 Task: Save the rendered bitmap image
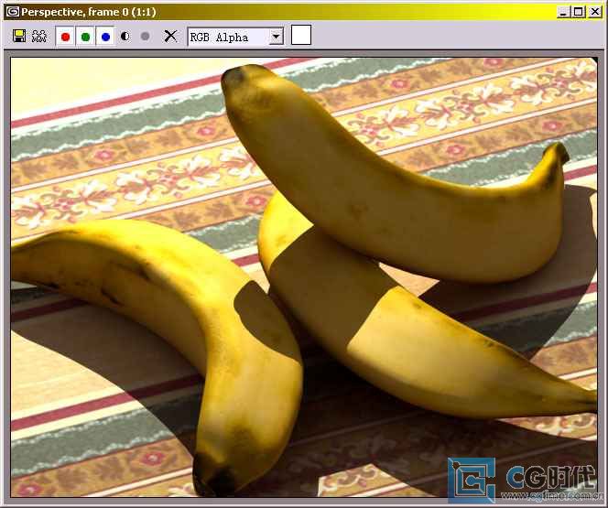point(19,36)
